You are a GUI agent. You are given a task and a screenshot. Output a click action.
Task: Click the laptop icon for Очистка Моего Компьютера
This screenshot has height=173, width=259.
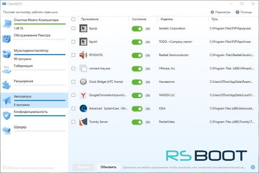click(7, 24)
